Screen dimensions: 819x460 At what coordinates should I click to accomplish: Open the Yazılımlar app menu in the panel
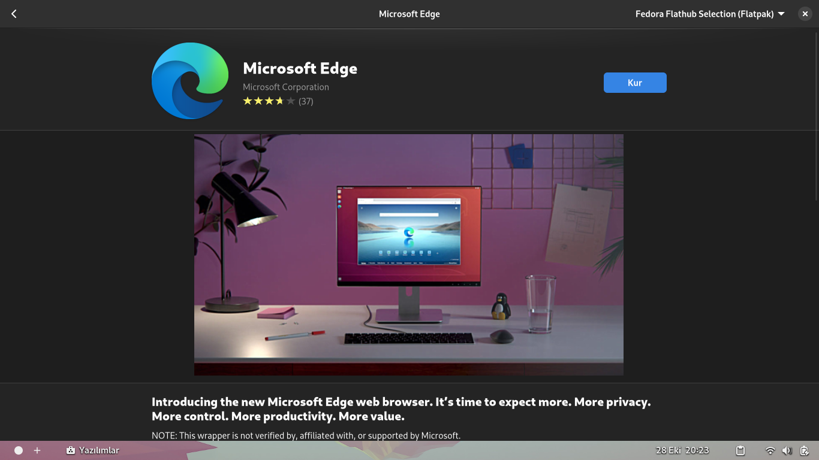(x=93, y=450)
